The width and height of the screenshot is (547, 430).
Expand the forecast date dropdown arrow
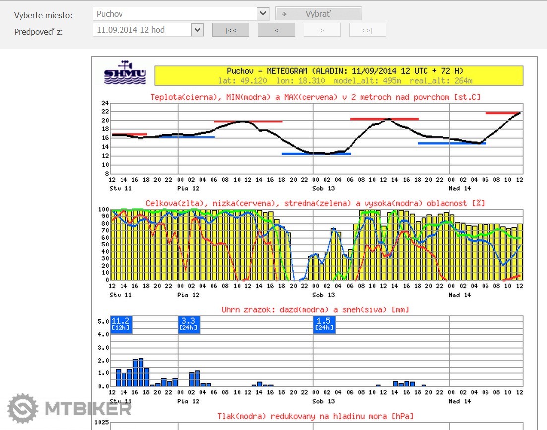click(x=198, y=30)
